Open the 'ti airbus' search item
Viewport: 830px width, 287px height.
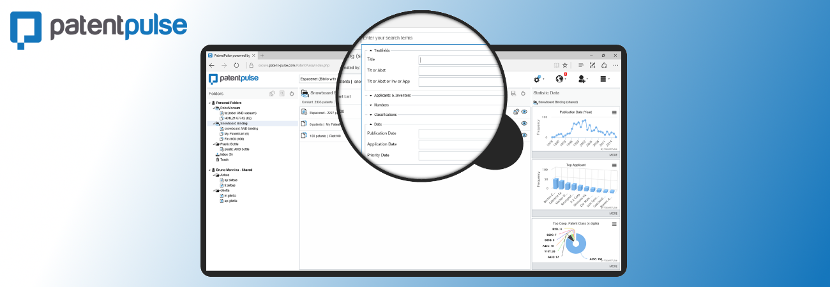230,185
